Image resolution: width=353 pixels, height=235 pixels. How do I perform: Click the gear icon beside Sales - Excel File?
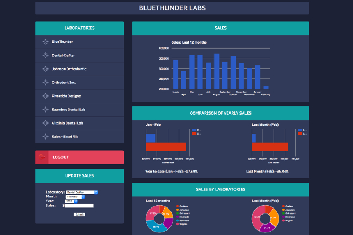coord(45,136)
